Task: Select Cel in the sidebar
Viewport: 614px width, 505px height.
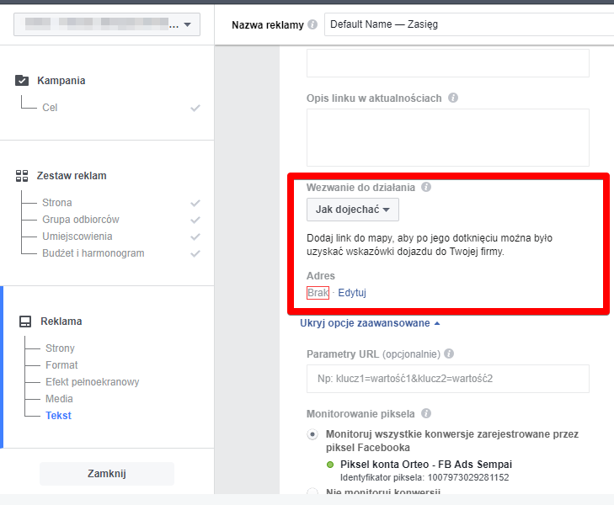Action: pyautogui.click(x=50, y=108)
